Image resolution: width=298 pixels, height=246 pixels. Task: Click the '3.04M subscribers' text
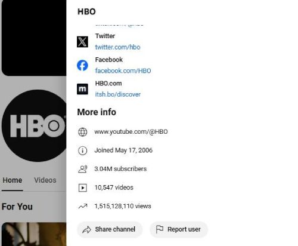pyautogui.click(x=120, y=169)
